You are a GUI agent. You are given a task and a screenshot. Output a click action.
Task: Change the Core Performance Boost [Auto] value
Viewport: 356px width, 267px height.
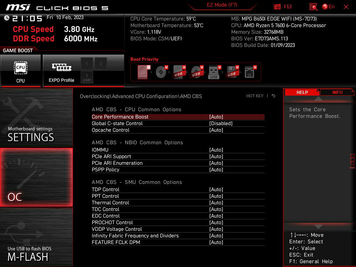(216, 117)
